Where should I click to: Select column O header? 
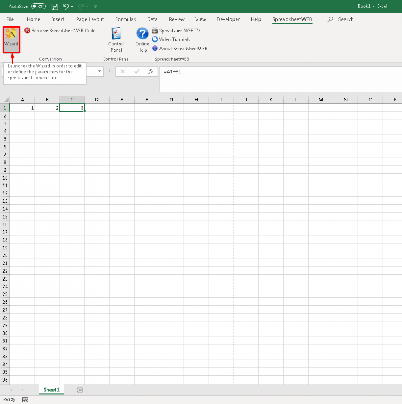pos(370,100)
